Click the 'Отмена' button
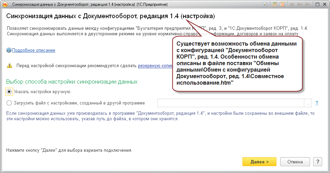 point(295,162)
